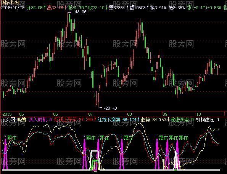Click the 秘密买点:0 indicator value
The width and height of the screenshot is (227, 174).
point(182,120)
